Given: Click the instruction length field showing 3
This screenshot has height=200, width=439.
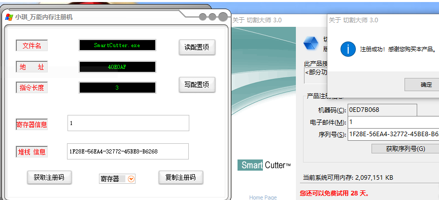Looking at the screenshot, I should [x=117, y=88].
